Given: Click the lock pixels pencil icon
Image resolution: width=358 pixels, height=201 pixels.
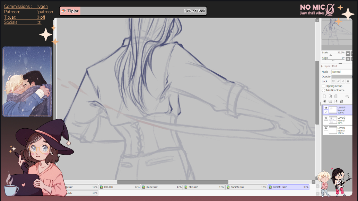Looking at the screenshot, I should click(338, 81).
